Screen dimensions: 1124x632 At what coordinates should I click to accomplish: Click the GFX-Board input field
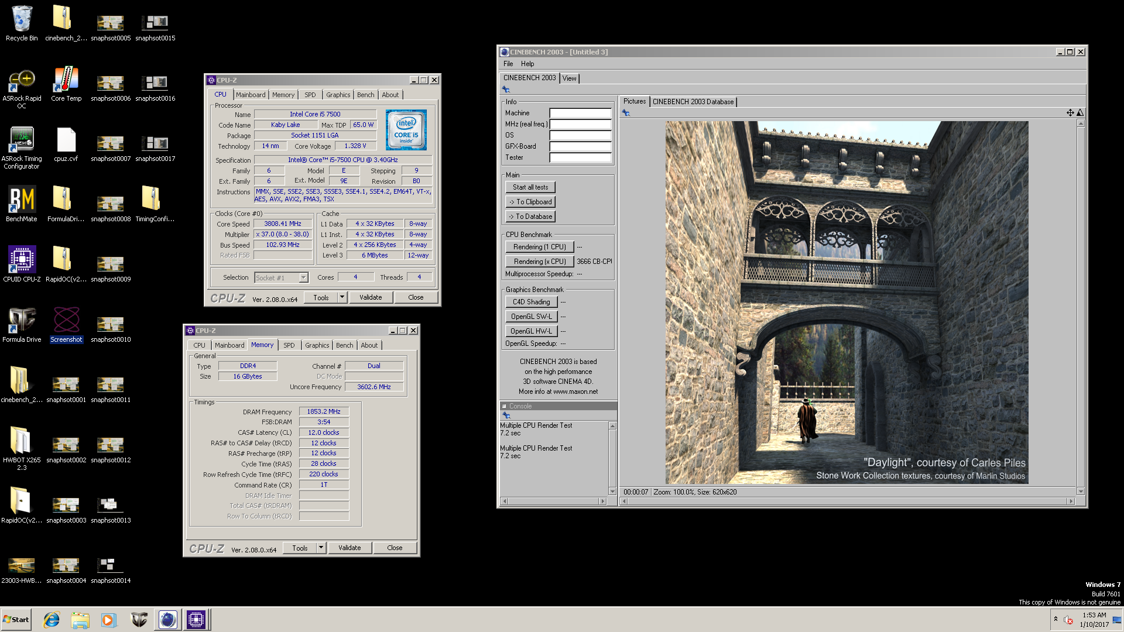pyautogui.click(x=580, y=146)
